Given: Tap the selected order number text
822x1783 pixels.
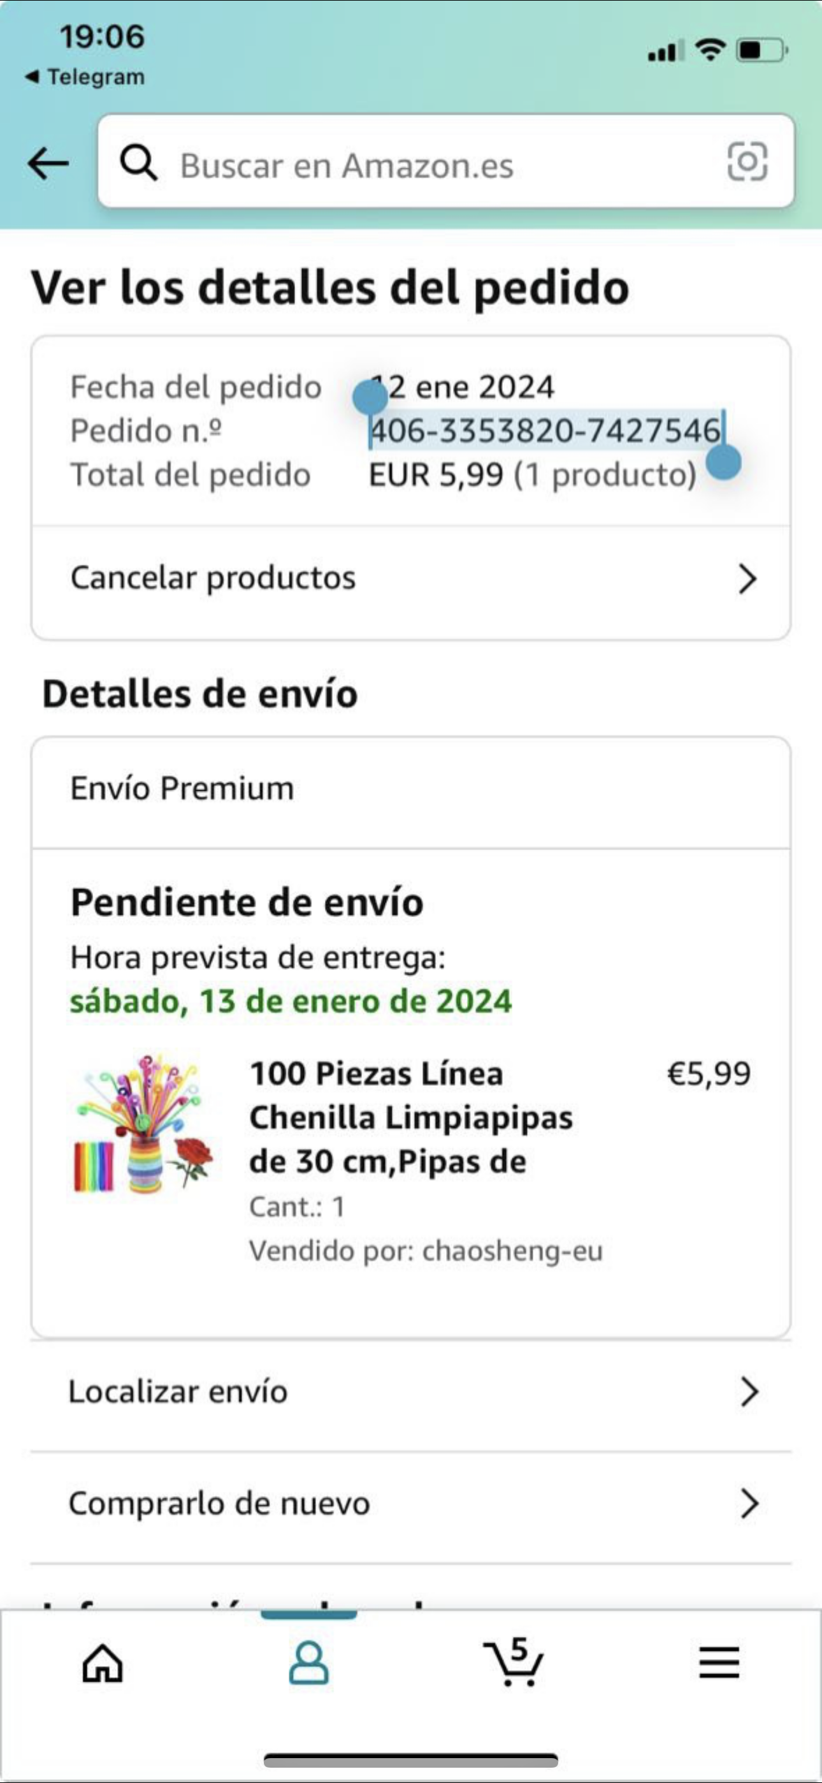Looking at the screenshot, I should [545, 430].
